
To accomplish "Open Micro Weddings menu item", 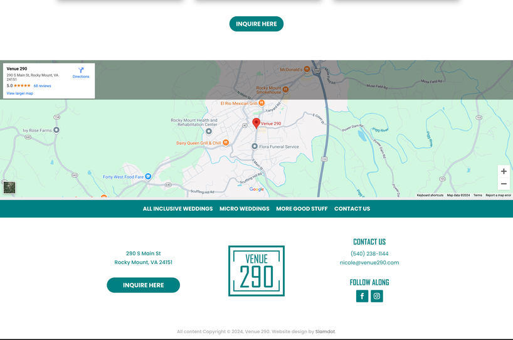I will point(244,209).
